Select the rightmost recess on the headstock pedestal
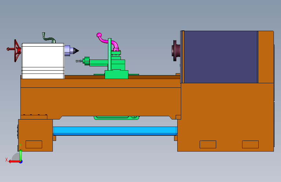 click(250, 144)
